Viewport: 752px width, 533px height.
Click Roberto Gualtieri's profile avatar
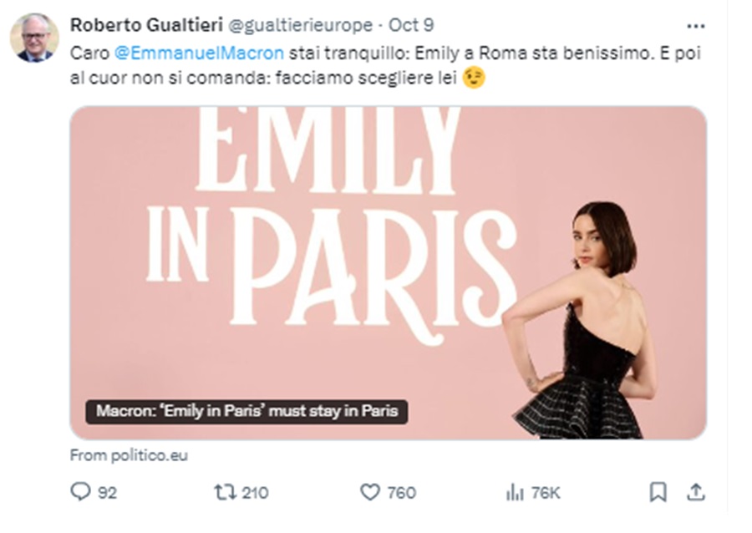click(x=35, y=38)
